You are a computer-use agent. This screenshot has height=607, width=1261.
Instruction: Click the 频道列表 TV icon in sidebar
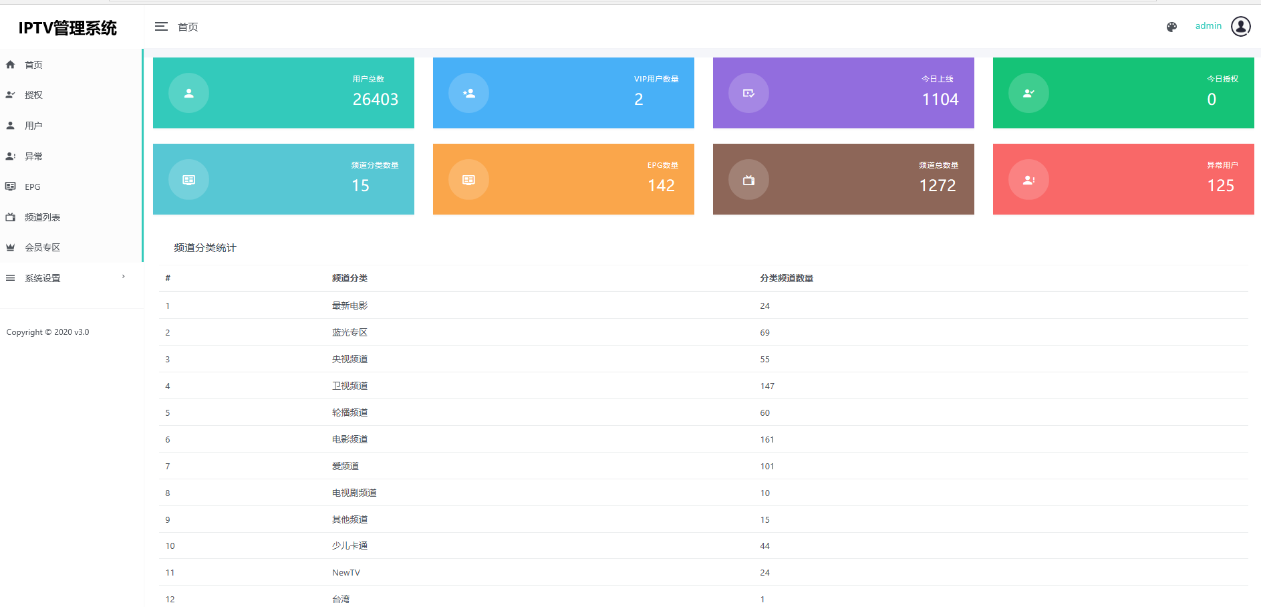click(11, 217)
